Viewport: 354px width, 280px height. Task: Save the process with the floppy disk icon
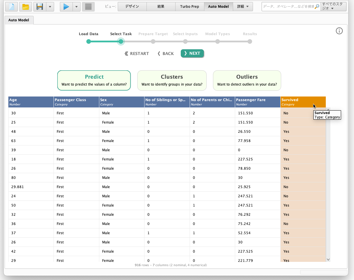[x=40, y=6]
